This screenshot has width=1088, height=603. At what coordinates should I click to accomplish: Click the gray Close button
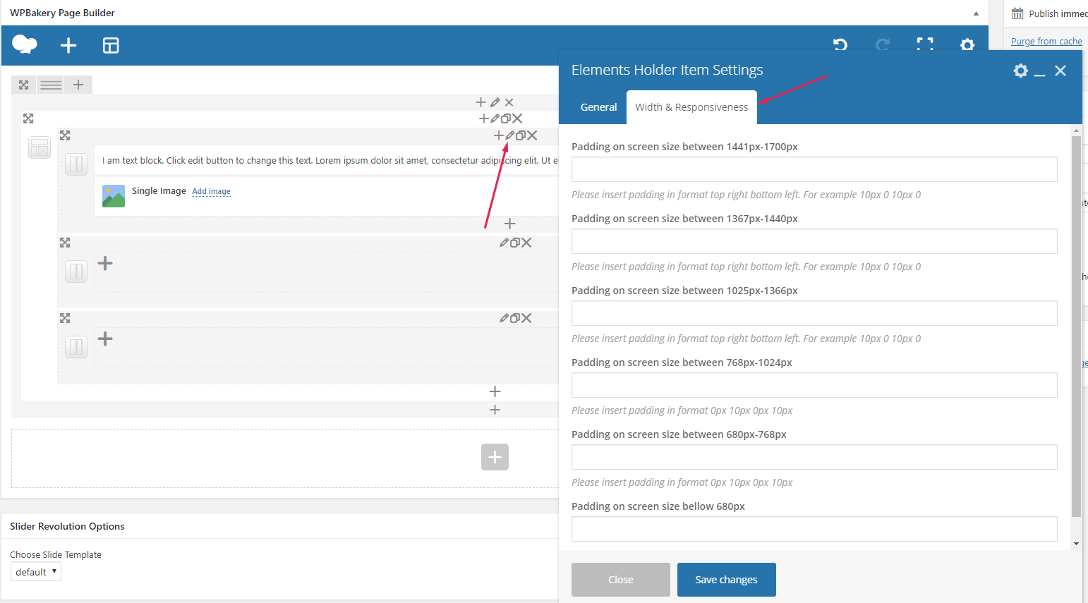point(621,580)
